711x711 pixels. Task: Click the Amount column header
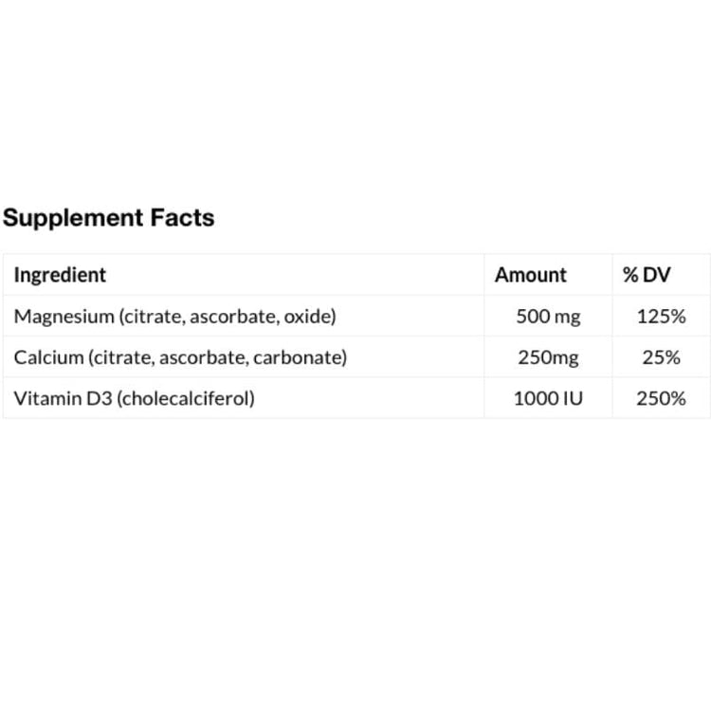tap(531, 275)
